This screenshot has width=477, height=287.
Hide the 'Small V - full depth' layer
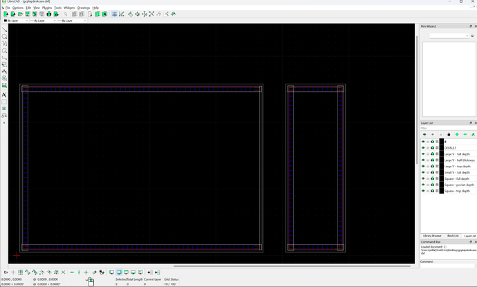click(423, 173)
